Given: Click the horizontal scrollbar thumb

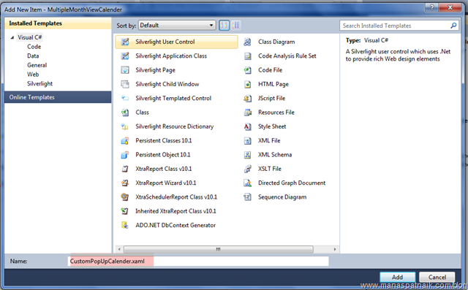Looking at the screenshot, I should pyautogui.click(x=219, y=249).
